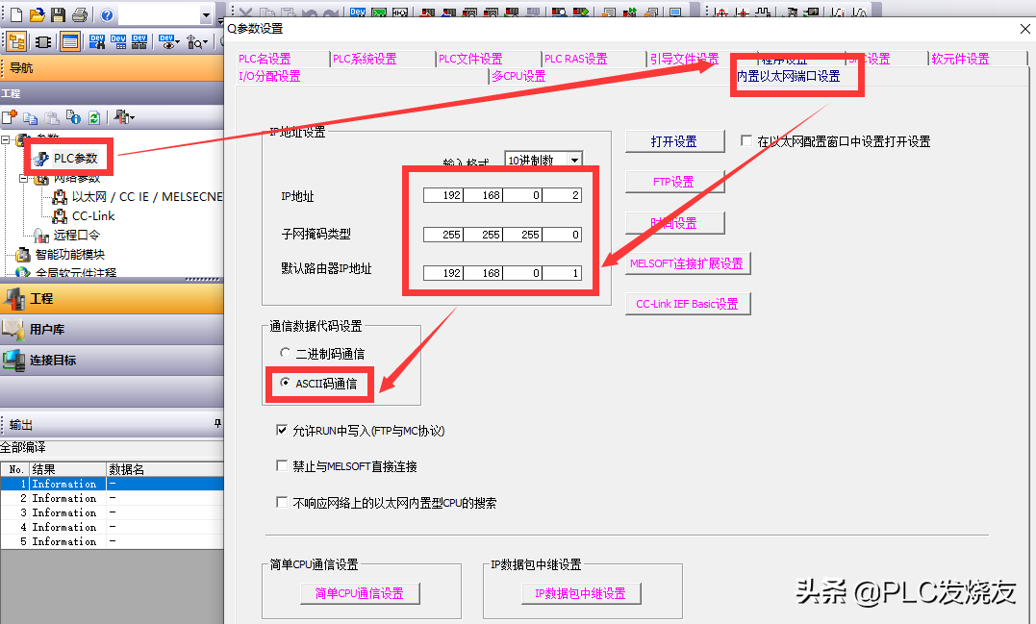
Task: Open the 输入格式 10进制数 dropdown
Action: [574, 161]
